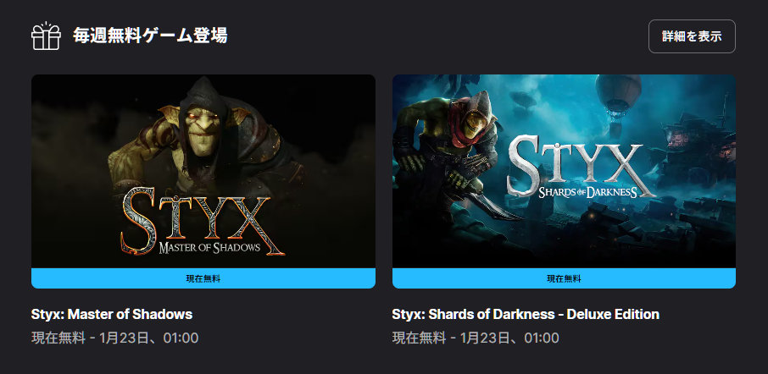Viewport: 768px width, 374px height.
Task: Open the 詳細を表示 button
Action: pyautogui.click(x=692, y=36)
